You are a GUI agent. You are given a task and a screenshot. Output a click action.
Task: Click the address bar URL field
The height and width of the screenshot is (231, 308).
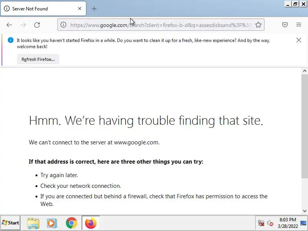coord(161,25)
